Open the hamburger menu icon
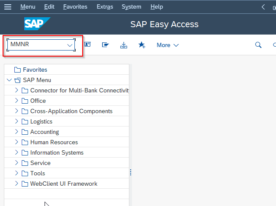276x206 pixels. tap(8, 7)
